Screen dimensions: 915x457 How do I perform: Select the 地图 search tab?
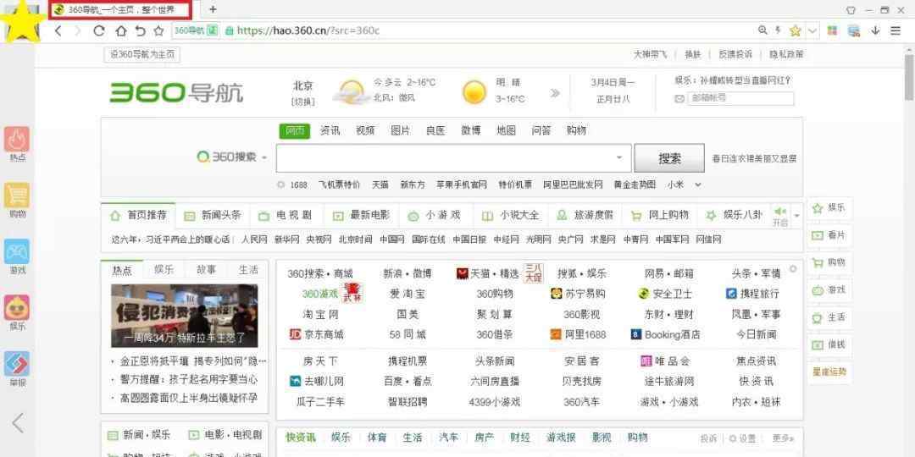[x=506, y=131]
